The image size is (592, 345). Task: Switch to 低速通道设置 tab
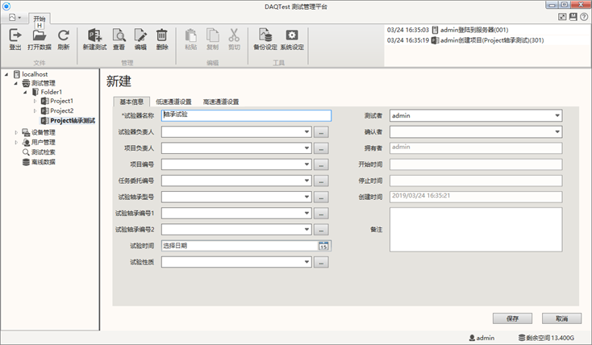tap(173, 102)
